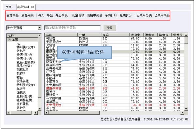Viewport: 196px width, 129px height.
Task: Collapse the 全部 tree node
Action: click(x=9, y=40)
